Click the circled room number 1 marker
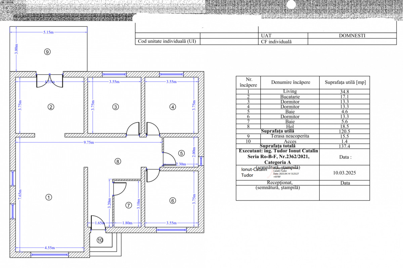Image resolution: width=403 pixels, height=268 pixels. tap(49, 197)
